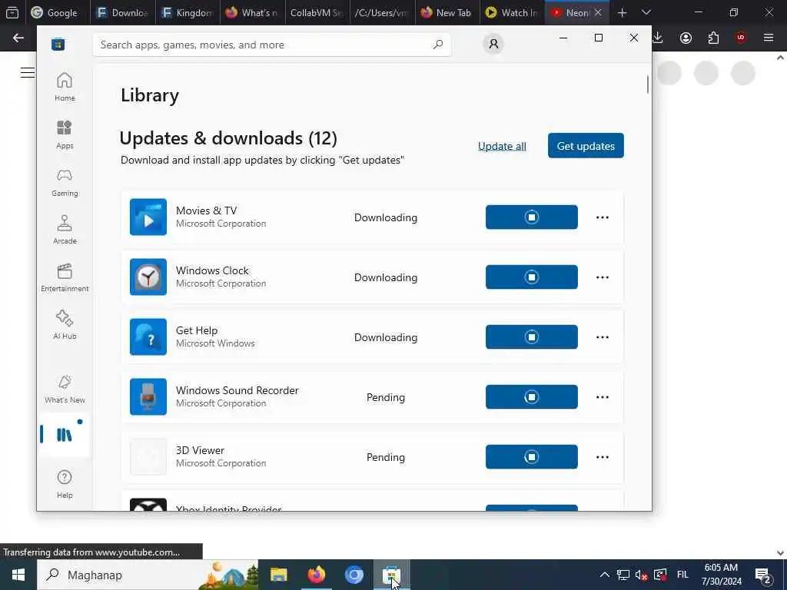Cancel pending 3D Viewer update

532,456
